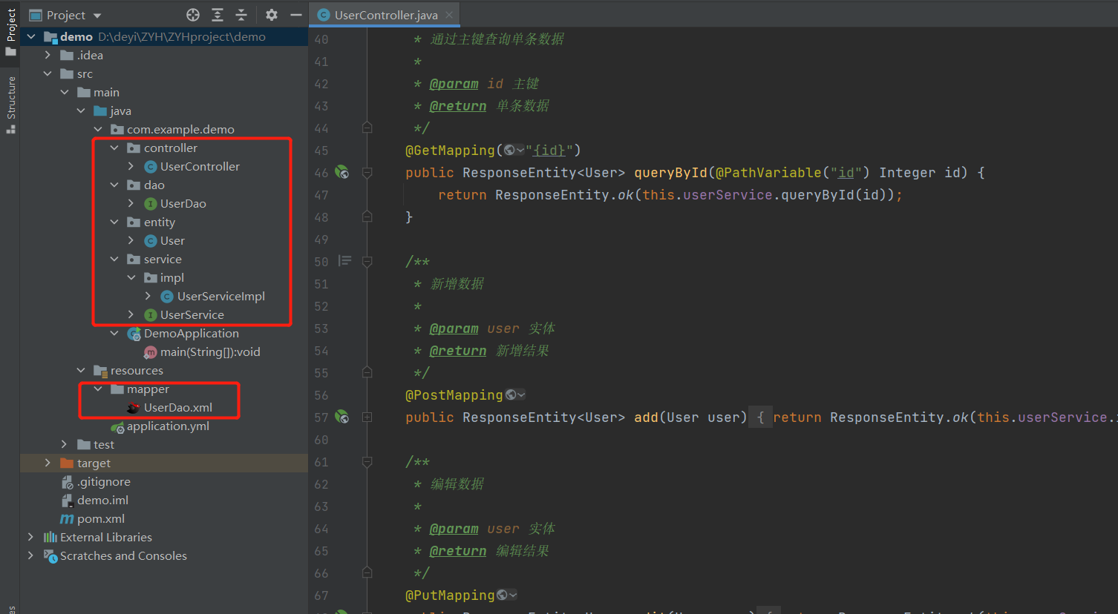Click web endpoint gutter icon on line 46
The width and height of the screenshot is (1118, 614).
342,172
